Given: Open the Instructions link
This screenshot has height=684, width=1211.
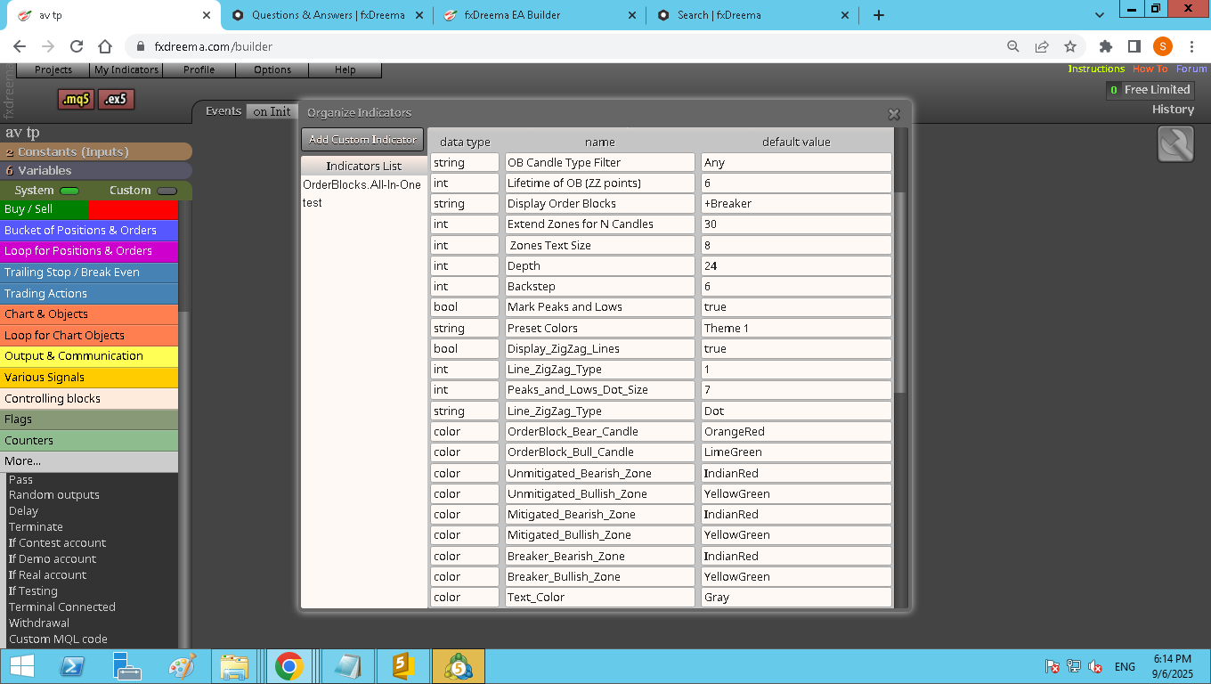Looking at the screenshot, I should [1096, 69].
